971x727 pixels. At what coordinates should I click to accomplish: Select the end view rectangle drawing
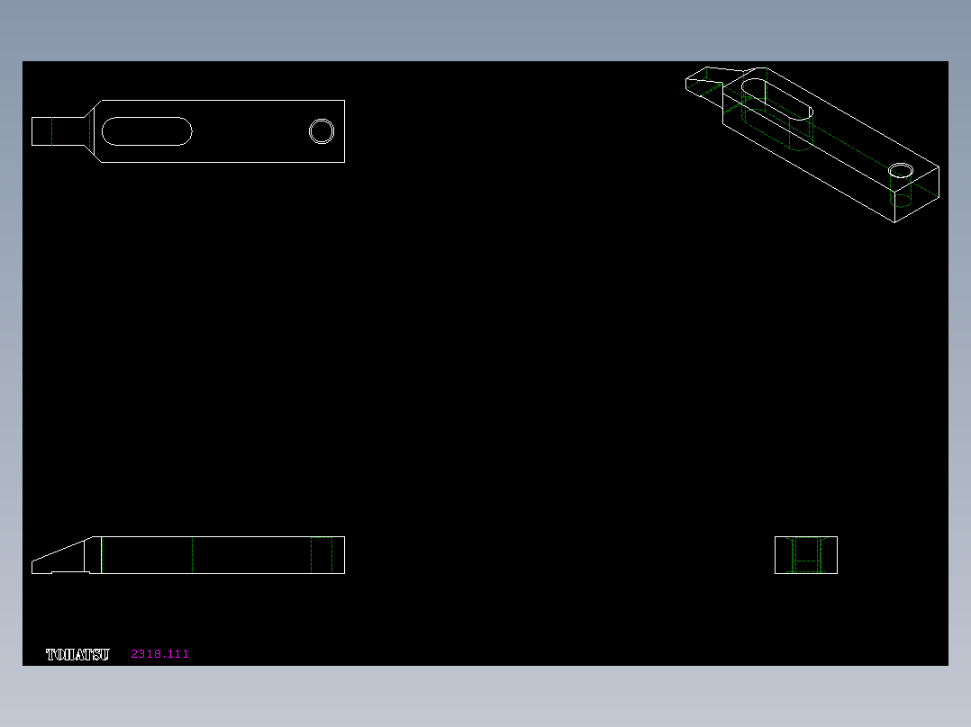805,555
